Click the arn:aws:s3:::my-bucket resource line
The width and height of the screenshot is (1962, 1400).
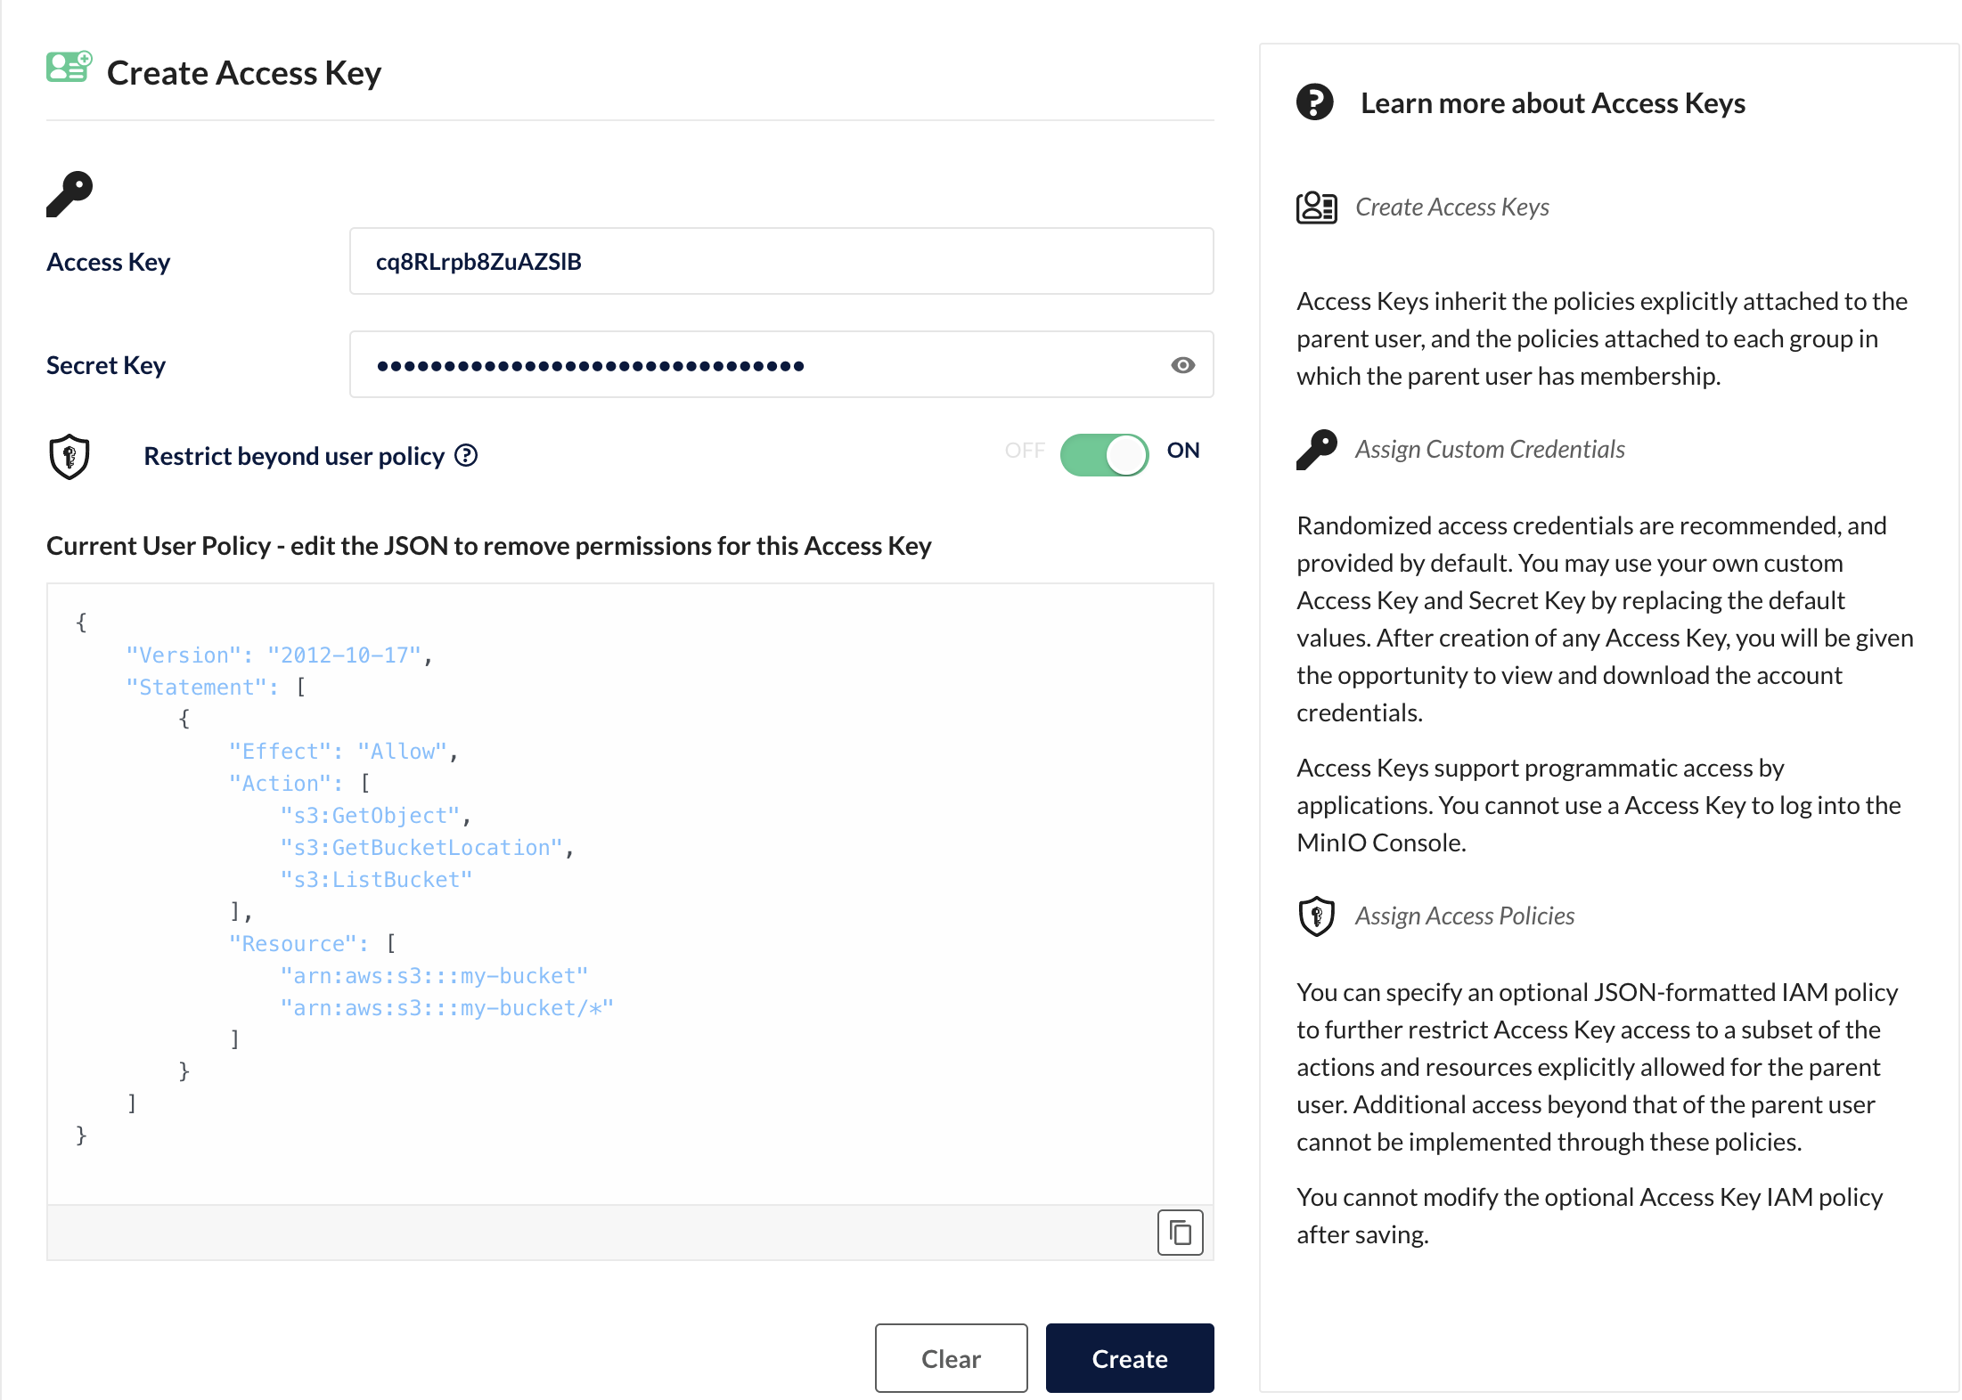click(434, 975)
